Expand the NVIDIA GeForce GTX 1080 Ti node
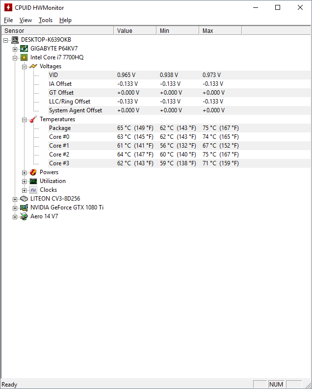This screenshot has width=312, height=389. coord(15,208)
